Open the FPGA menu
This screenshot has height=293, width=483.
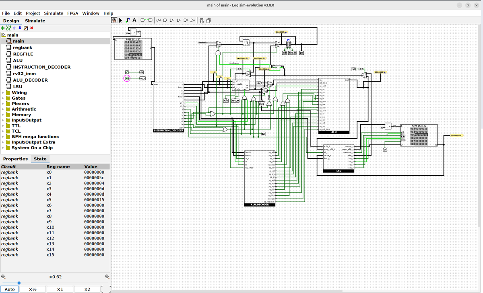[x=73, y=13]
